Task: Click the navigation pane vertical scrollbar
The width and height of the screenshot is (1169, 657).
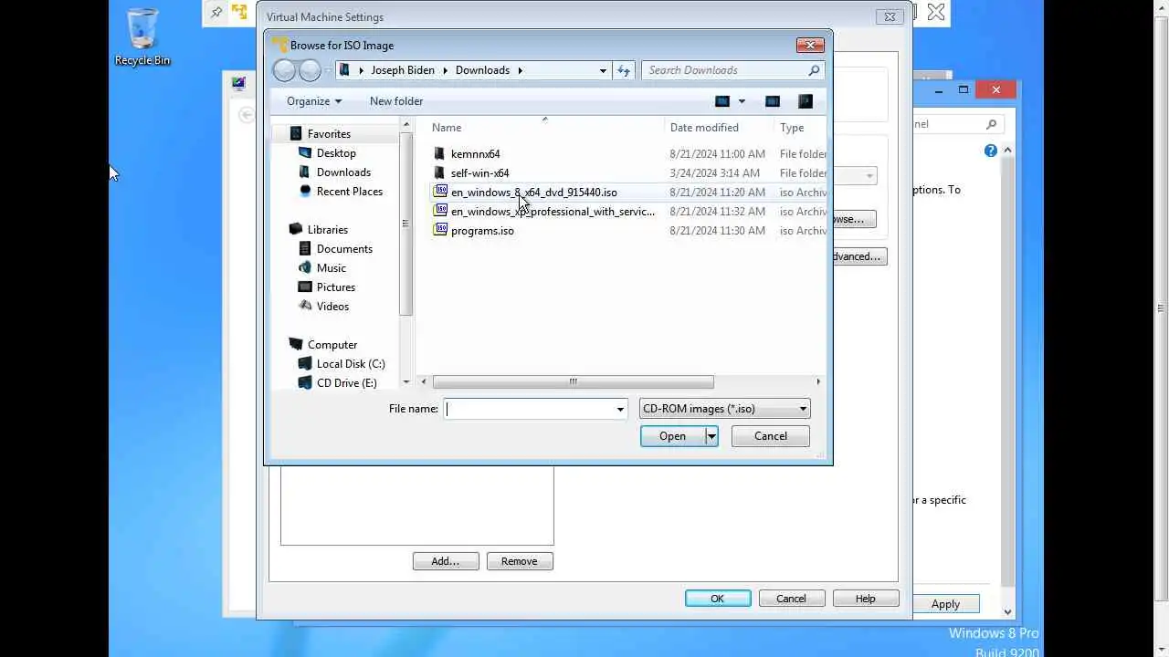Action: click(x=405, y=224)
